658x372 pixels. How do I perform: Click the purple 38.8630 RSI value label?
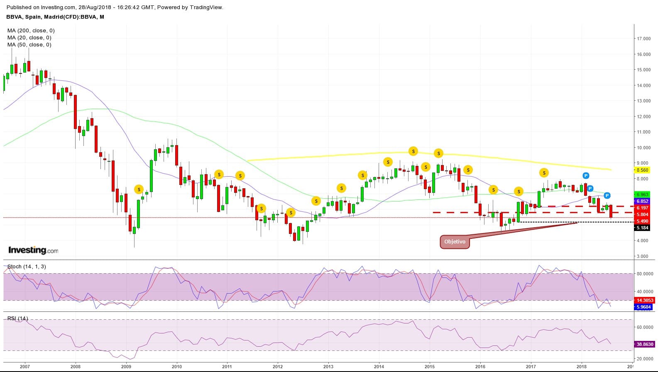[x=644, y=344]
